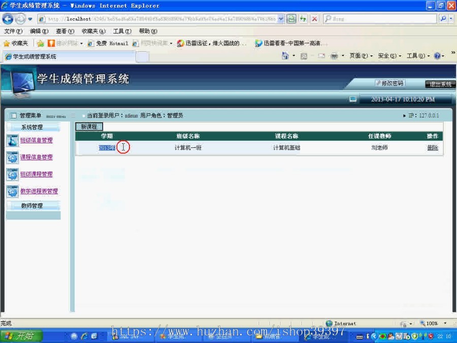Open the search provider dropdown arrow

[451, 19]
